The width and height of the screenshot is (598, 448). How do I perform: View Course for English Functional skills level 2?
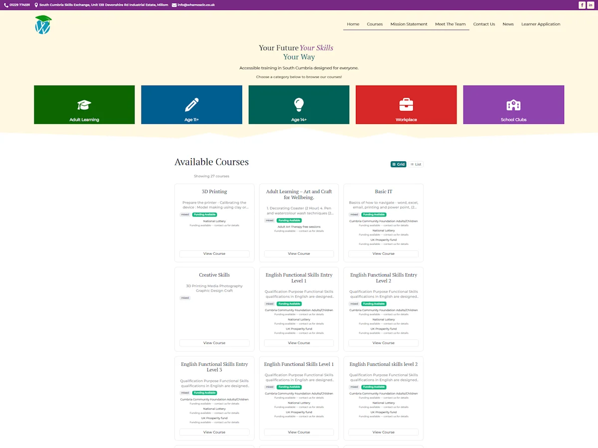383,432
